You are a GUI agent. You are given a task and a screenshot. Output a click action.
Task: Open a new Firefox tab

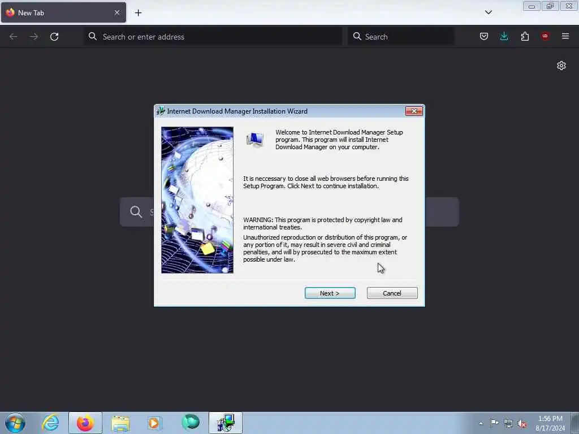pyautogui.click(x=138, y=12)
